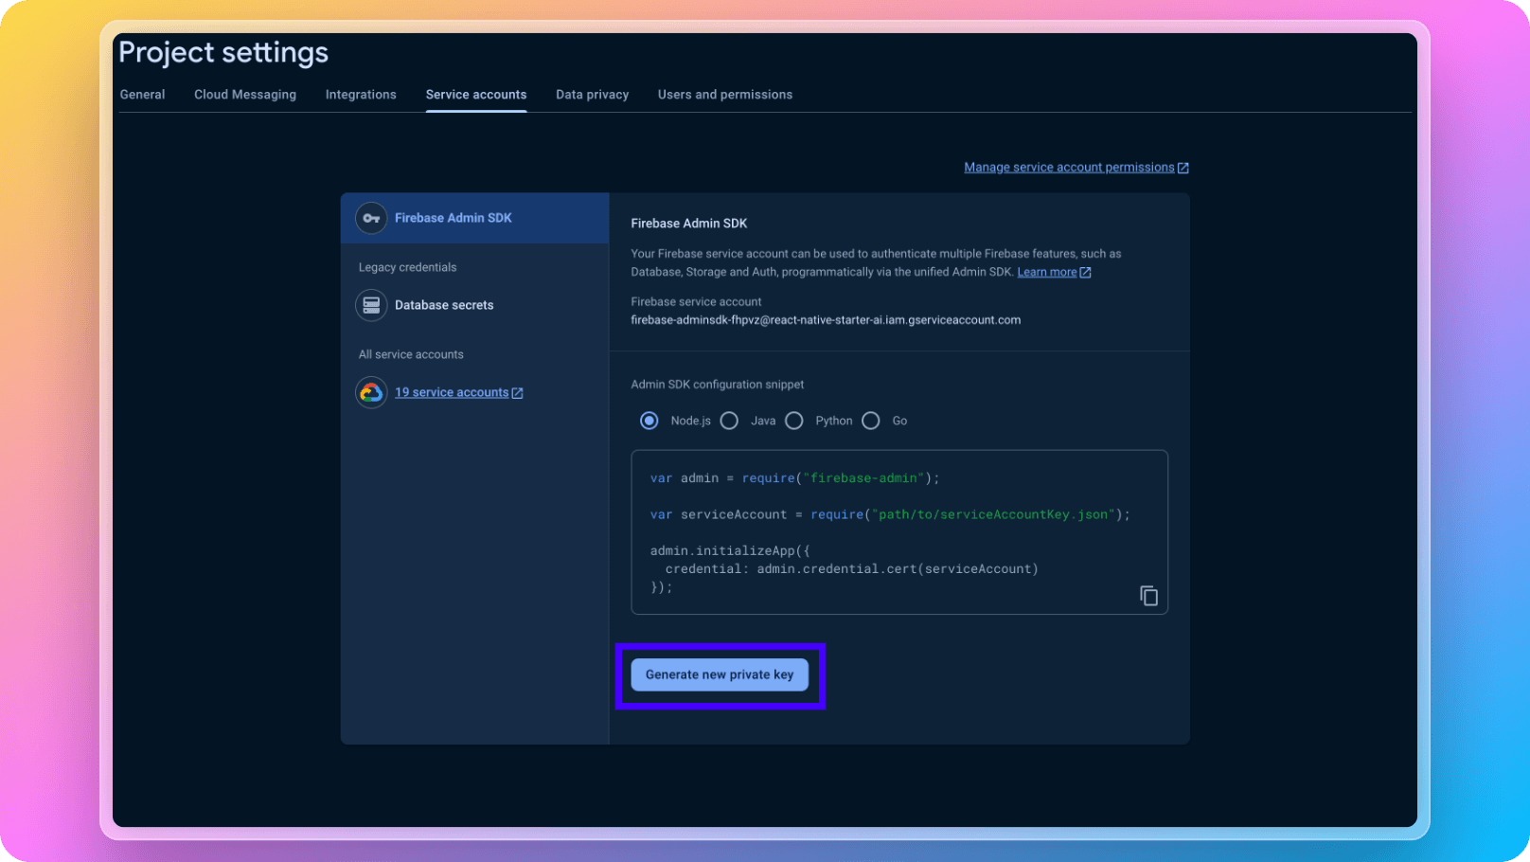Click the Firebase Admin SDK key icon
Image resolution: width=1530 pixels, height=862 pixels.
pyautogui.click(x=371, y=218)
